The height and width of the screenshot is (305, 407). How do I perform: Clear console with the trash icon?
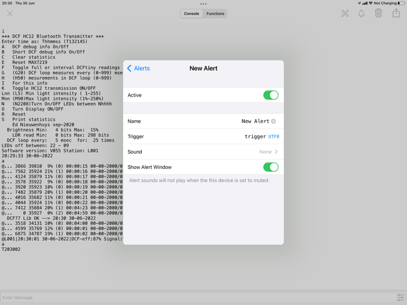[x=379, y=13]
